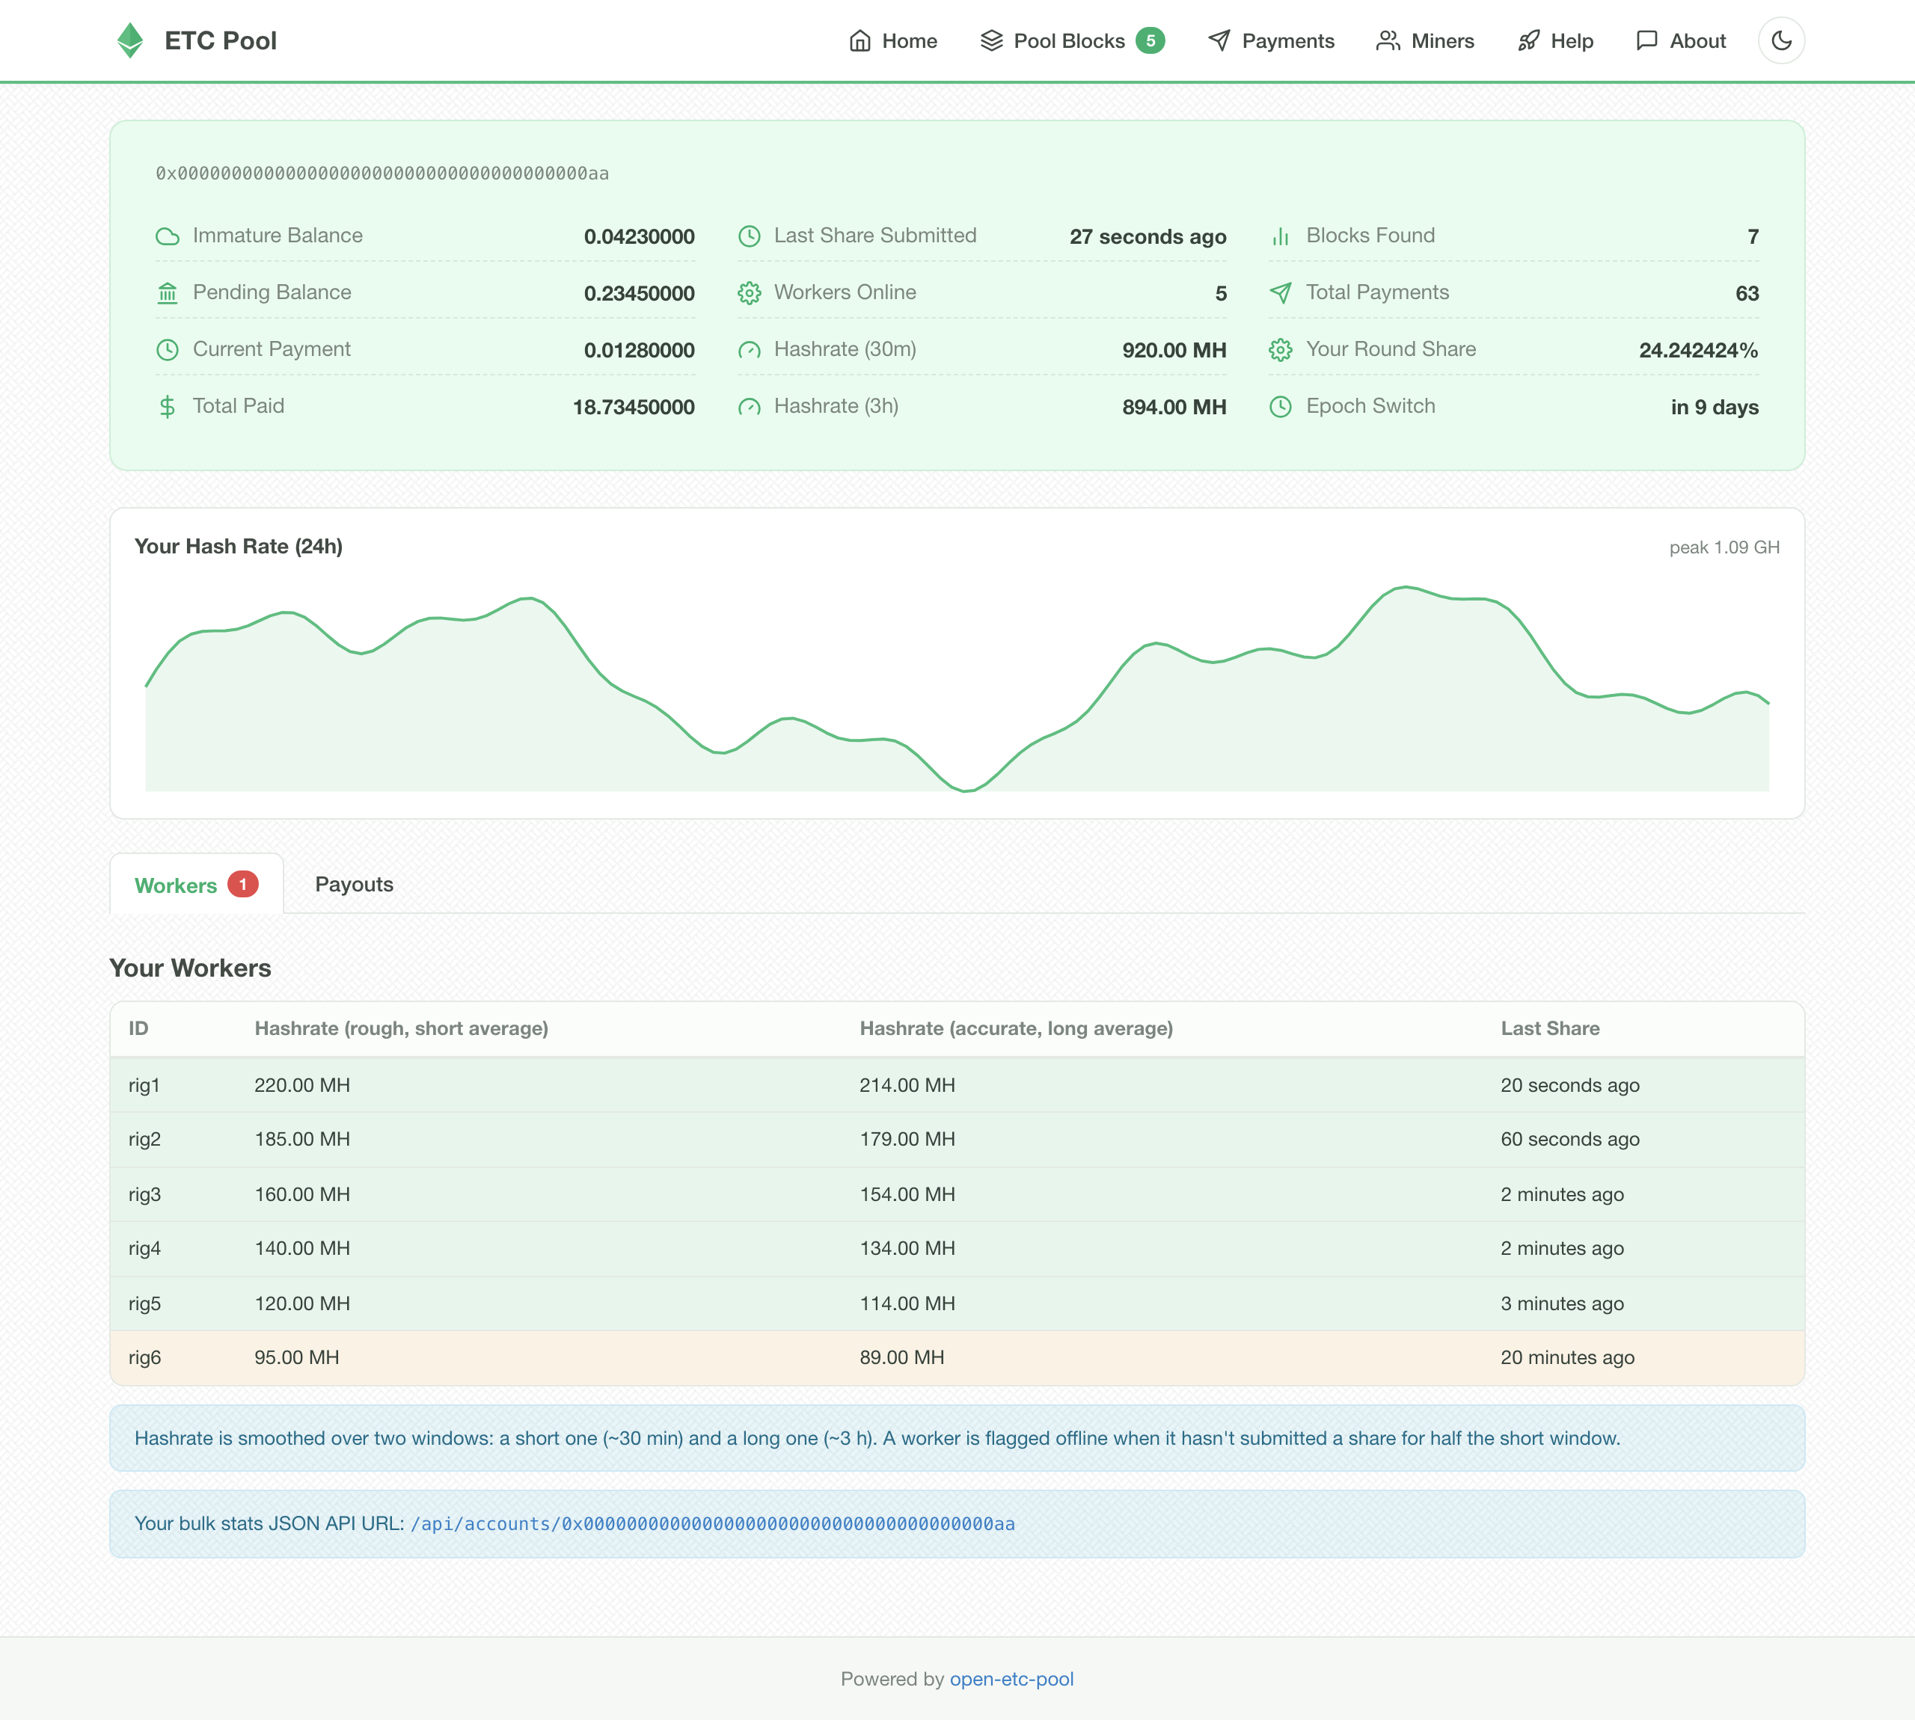Viewport: 1915px width, 1720px height.
Task: Click the ETC Pool brand title
Action: point(220,40)
